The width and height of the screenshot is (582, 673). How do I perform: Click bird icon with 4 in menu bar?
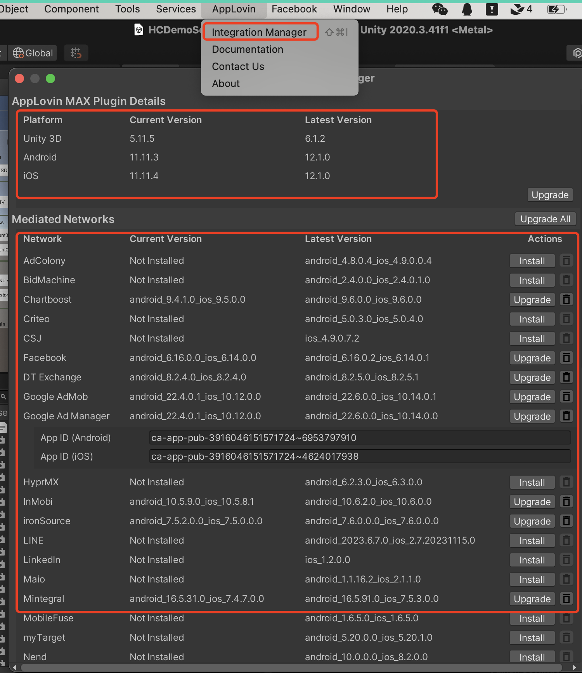point(521,9)
